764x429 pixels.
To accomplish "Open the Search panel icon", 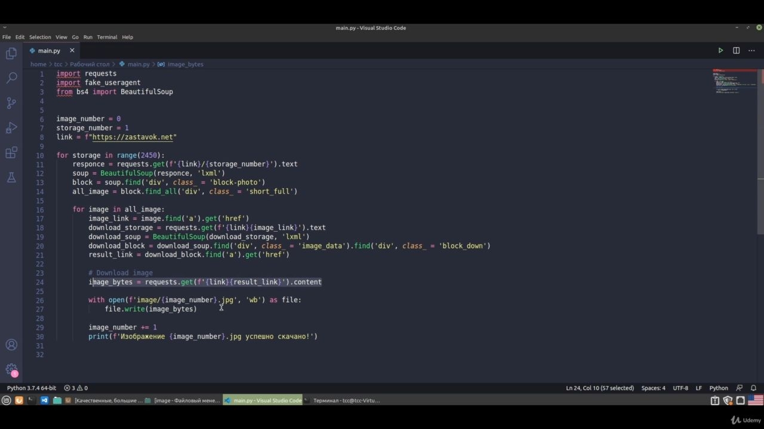I will click(11, 78).
